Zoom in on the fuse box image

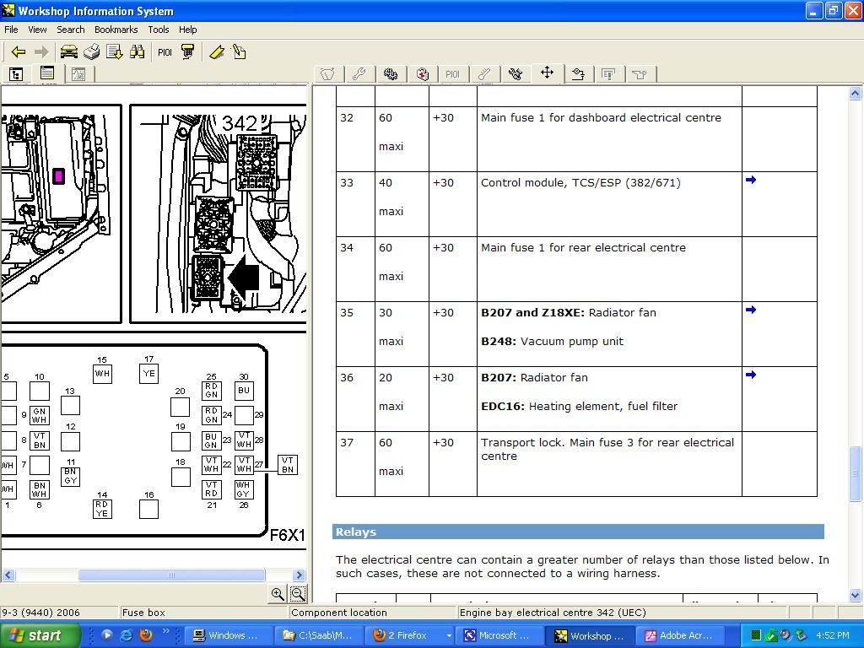(x=278, y=593)
